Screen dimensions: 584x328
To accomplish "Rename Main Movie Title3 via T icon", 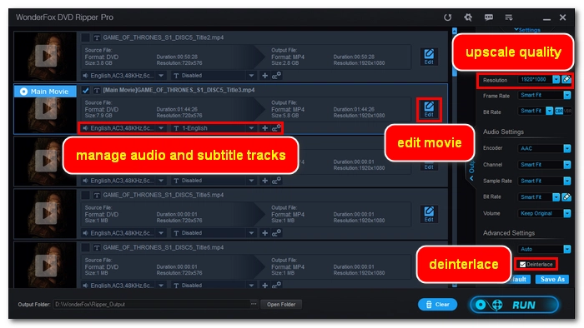I will click(97, 90).
